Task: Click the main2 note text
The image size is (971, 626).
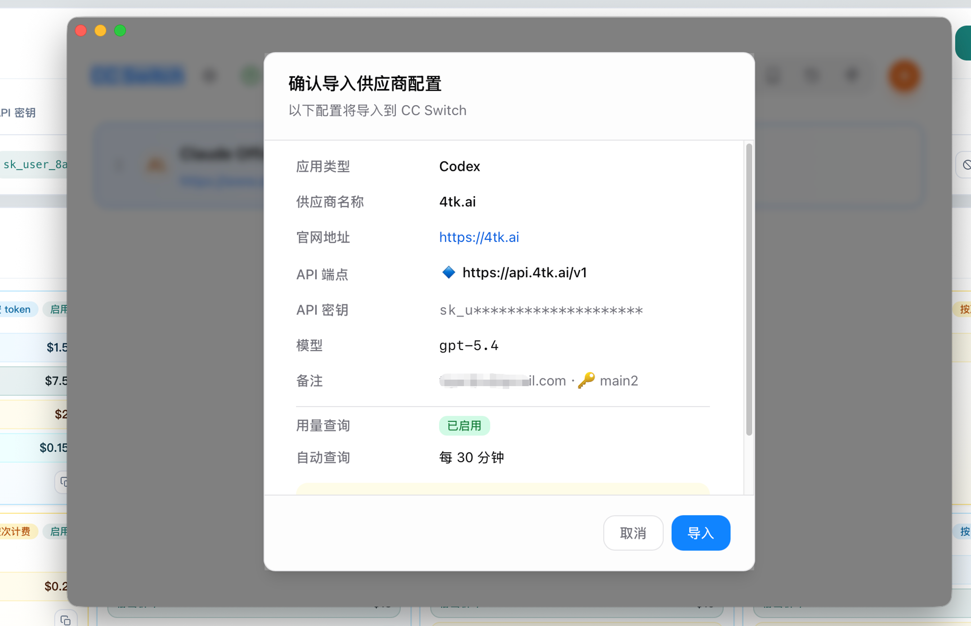Action: click(x=619, y=381)
